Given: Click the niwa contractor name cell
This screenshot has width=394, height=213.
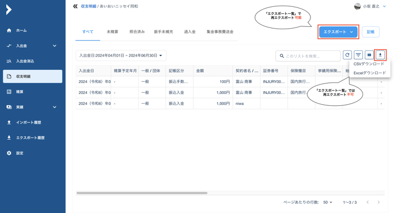Looking at the screenshot, I should click(x=246, y=104).
